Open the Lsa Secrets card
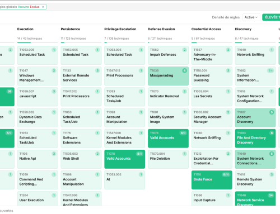Screen dimensions: 280x214 [212, 97]
